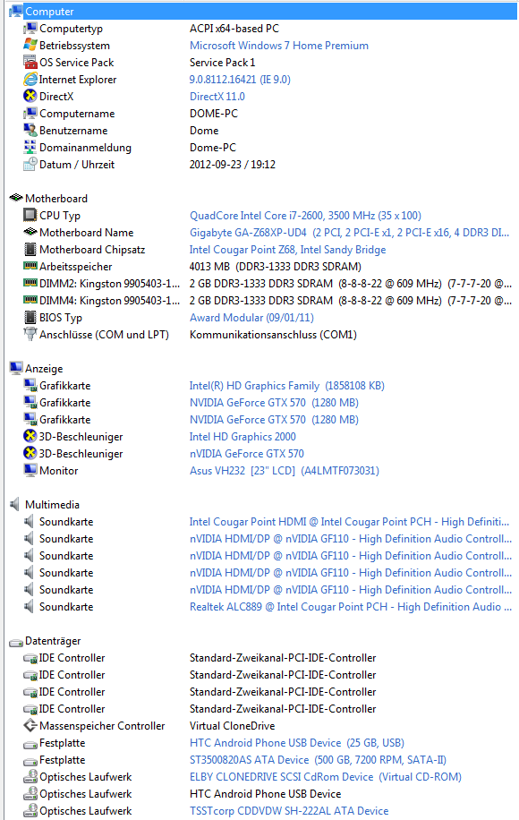The height and width of the screenshot is (820, 519).
Task: Click the OS Service Pack icon
Action: pos(30,63)
